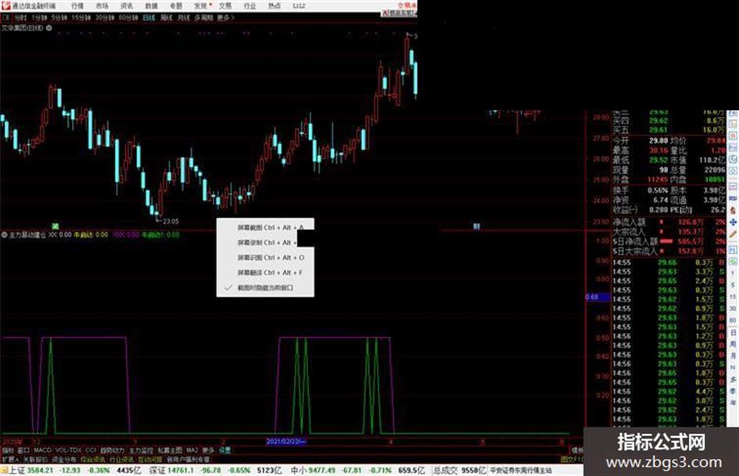Screen dimensions: 739x476
Task: Collapse the 扩展∧ panel toggle
Action: pyautogui.click(x=10, y=459)
